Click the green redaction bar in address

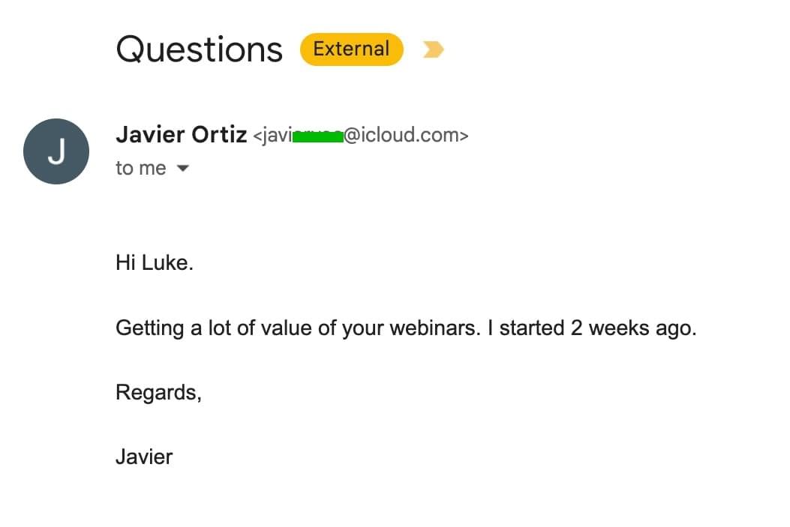point(318,136)
